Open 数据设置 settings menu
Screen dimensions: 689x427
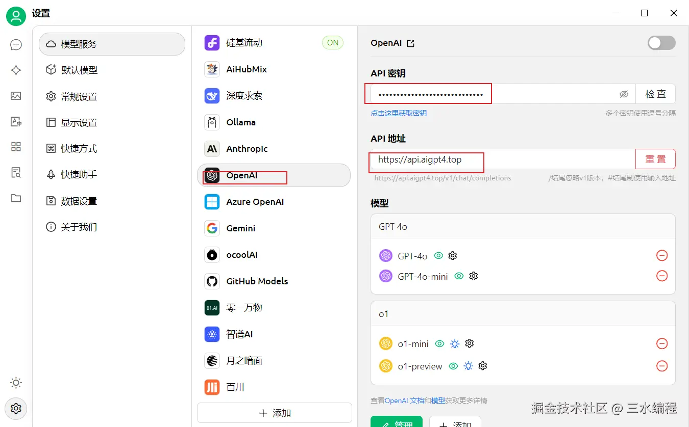(112, 201)
